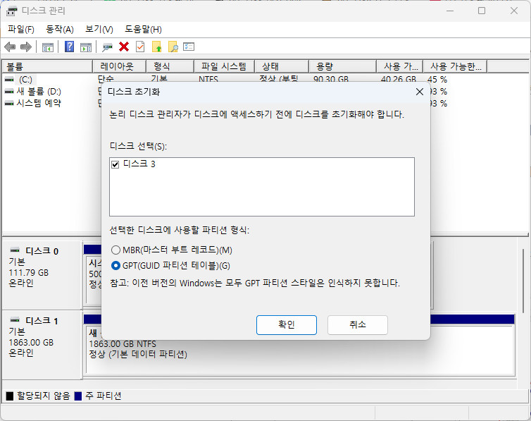The width and height of the screenshot is (531, 421).
Task: Minimize the 디스크 관리 window
Action: click(x=450, y=11)
